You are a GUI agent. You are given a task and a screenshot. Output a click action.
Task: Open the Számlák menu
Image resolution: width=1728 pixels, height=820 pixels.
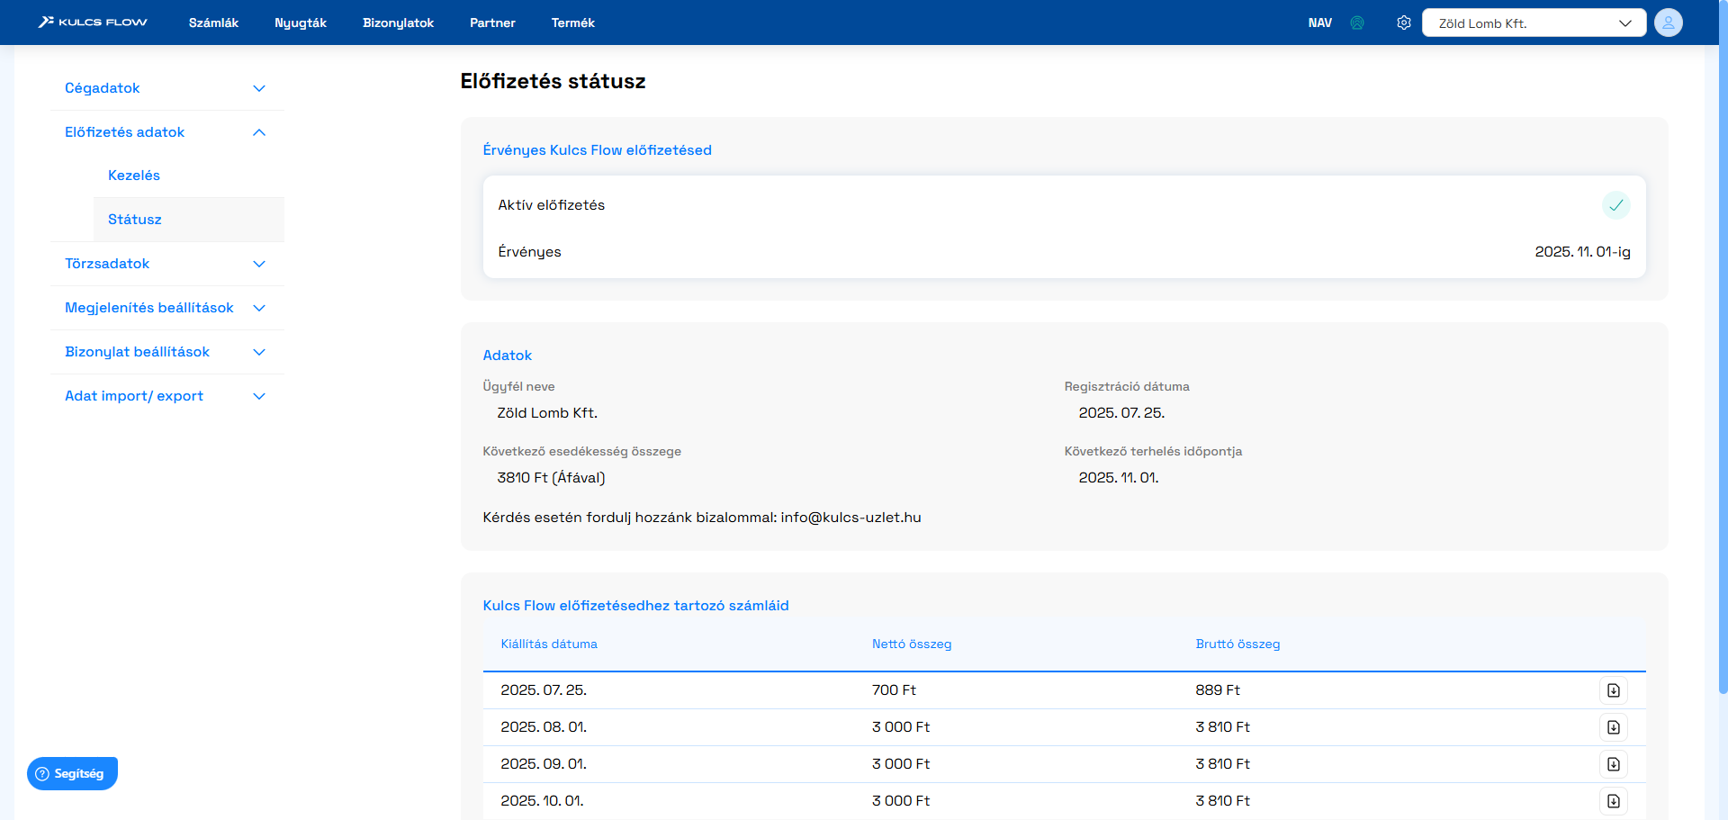pyautogui.click(x=213, y=23)
